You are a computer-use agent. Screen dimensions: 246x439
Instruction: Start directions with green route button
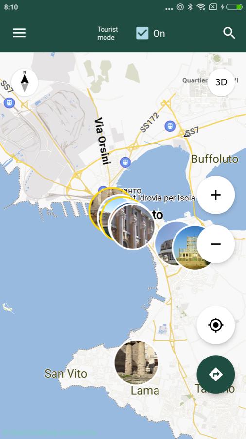(x=215, y=374)
